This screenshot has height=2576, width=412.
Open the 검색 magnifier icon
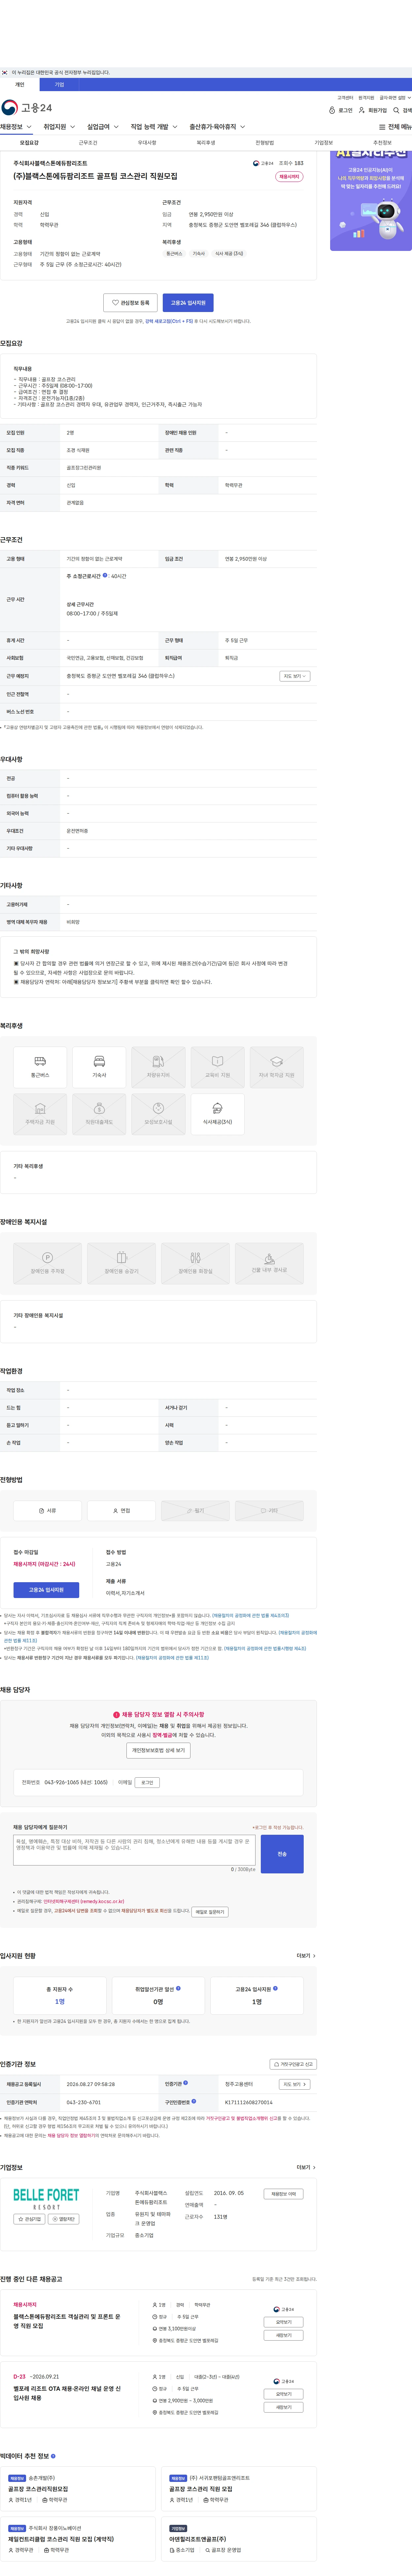[396, 110]
